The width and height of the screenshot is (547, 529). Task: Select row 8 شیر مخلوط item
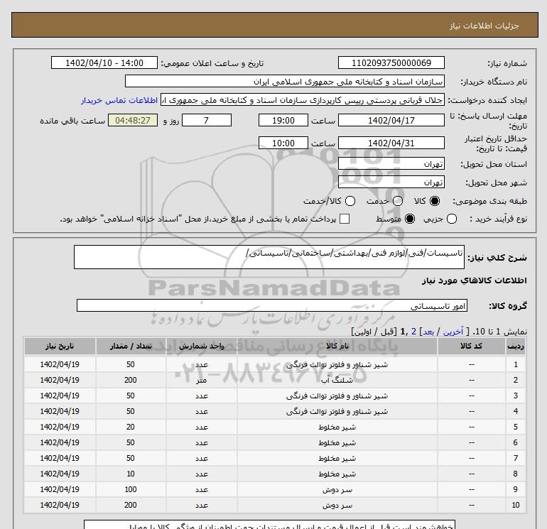(x=337, y=474)
